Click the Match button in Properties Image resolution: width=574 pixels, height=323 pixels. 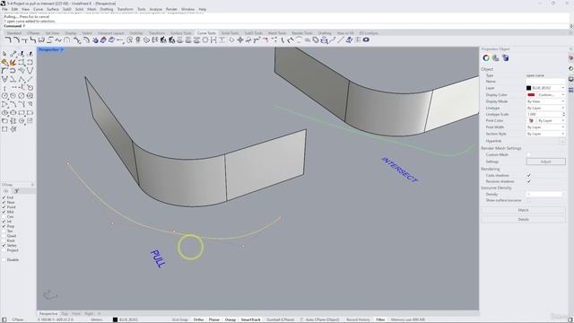click(x=523, y=210)
